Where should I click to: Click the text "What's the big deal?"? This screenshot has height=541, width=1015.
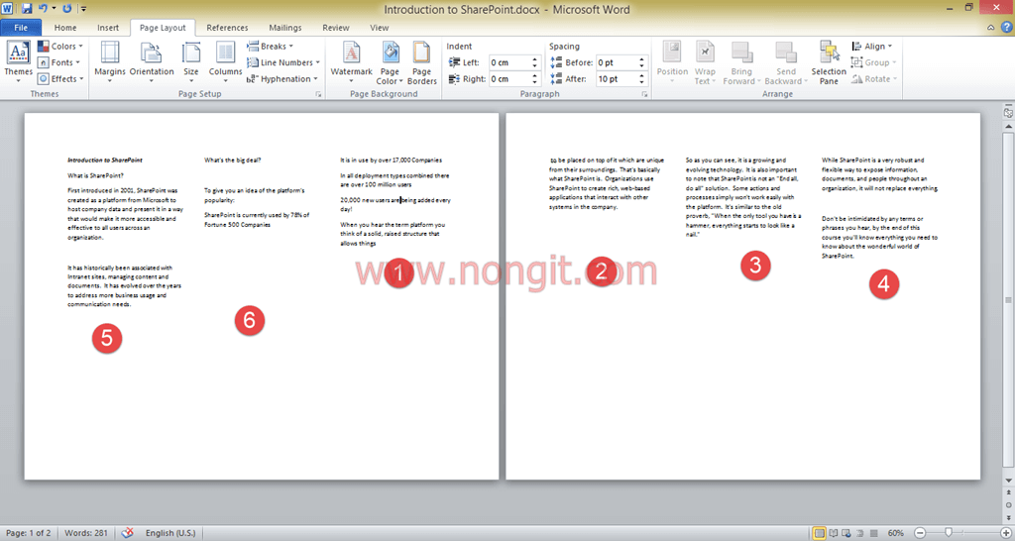(232, 160)
